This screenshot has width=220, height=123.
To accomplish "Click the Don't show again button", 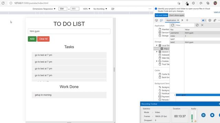I will 177,15.
